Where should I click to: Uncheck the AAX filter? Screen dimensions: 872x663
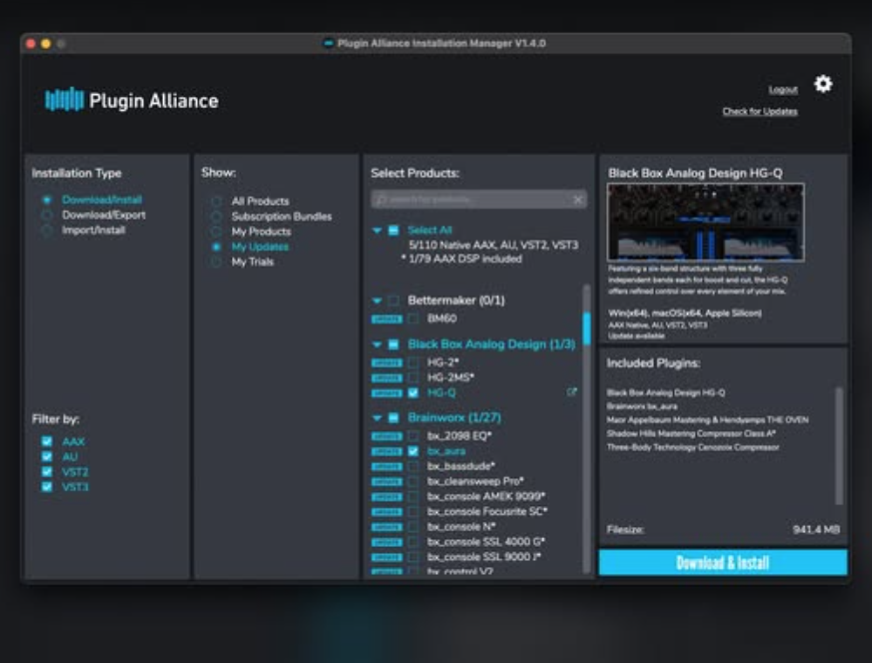[47, 441]
